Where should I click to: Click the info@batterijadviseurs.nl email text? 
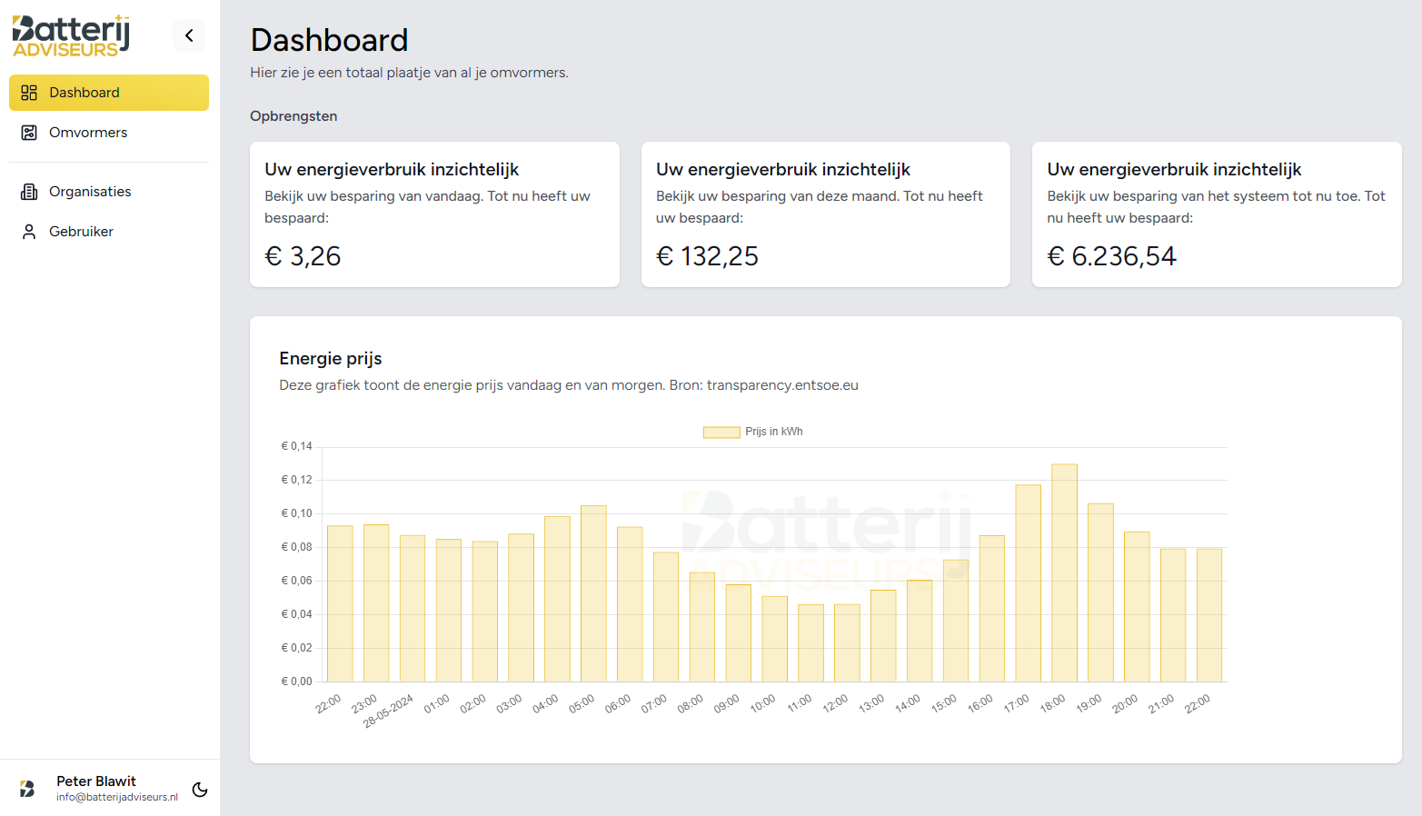pos(117,797)
